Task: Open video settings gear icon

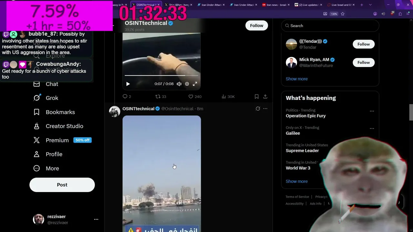Action: [187, 84]
